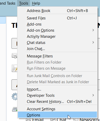The image size is (100, 121).
Task: Open Account Settings
Action: 57,109
